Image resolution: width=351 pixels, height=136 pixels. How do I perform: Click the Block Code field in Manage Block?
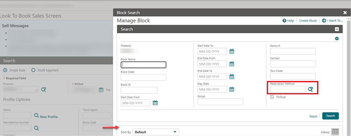[143, 78]
